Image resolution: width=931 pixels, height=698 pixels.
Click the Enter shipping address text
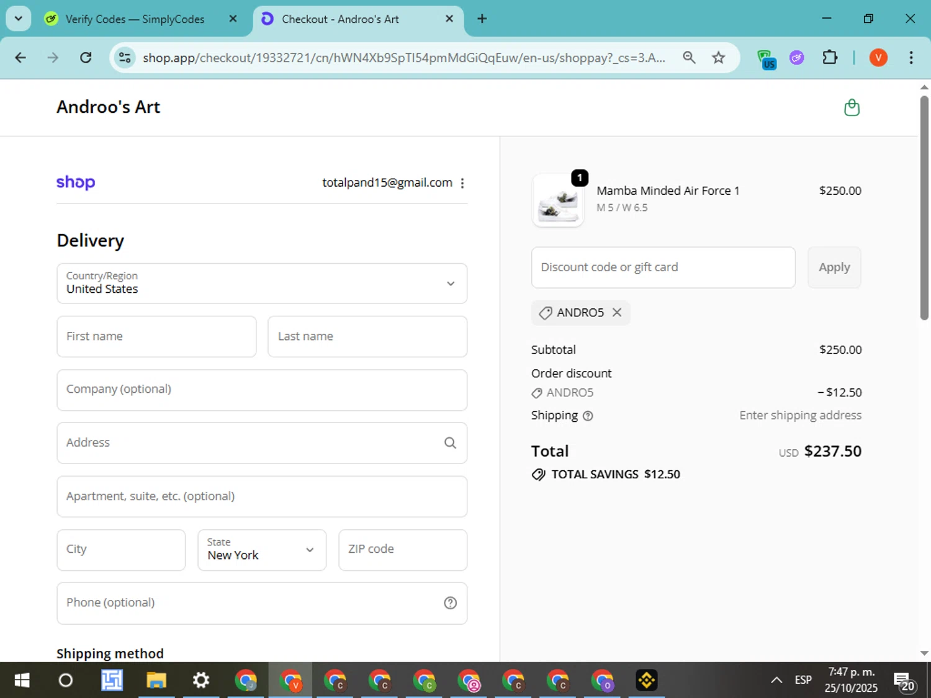click(x=800, y=415)
